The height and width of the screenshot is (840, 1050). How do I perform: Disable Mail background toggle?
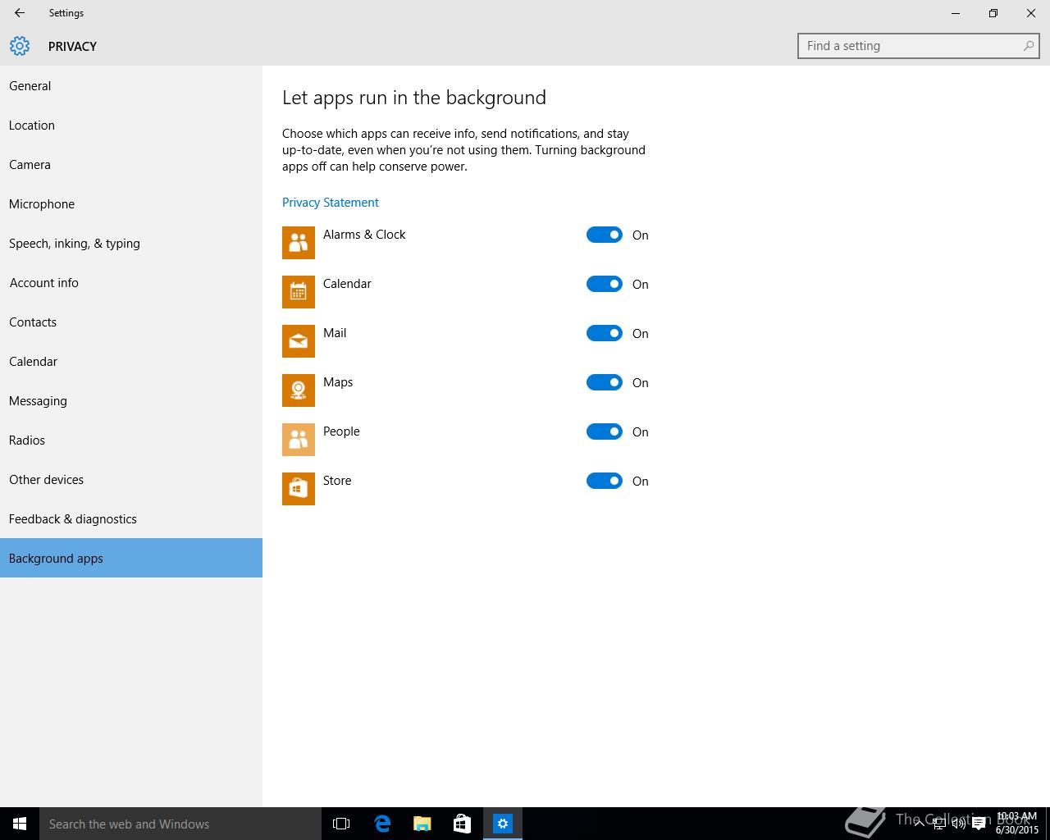[x=605, y=333]
